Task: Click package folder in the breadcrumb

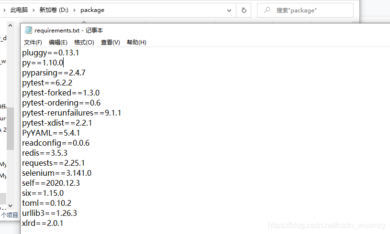Action: point(92,10)
